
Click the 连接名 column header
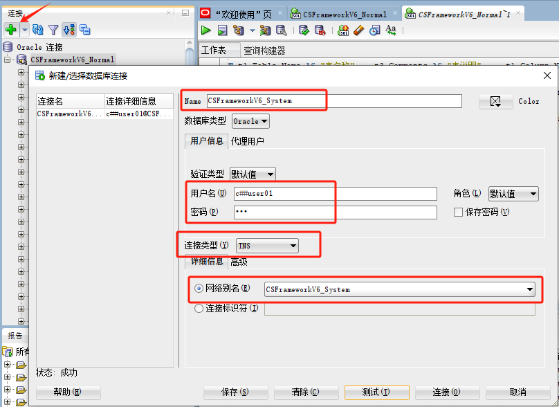pos(71,101)
